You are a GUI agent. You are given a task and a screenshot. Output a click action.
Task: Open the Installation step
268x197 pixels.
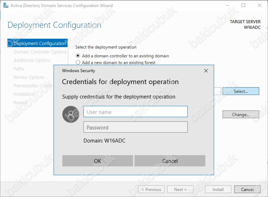point(24,94)
